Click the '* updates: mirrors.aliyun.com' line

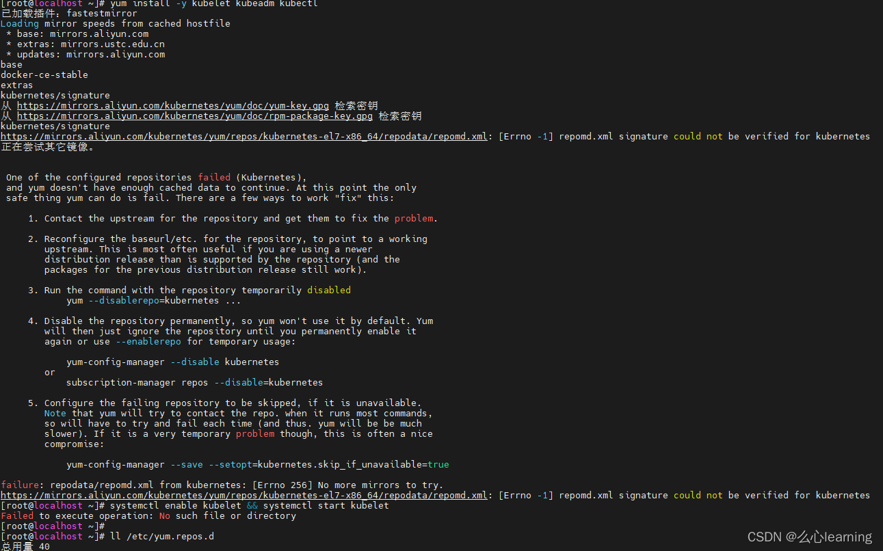(x=85, y=55)
